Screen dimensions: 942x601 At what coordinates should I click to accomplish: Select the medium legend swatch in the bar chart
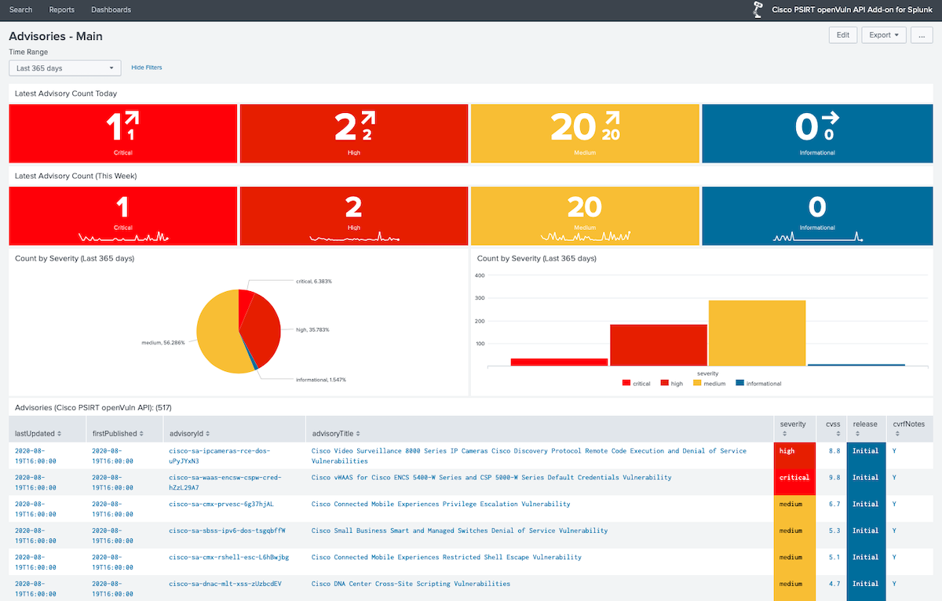point(698,384)
